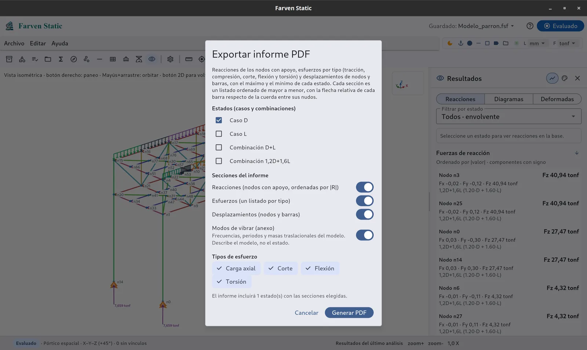Open the table grid tool in the toolbar
Viewport: 587px width, 350px height.
pyautogui.click(x=113, y=59)
